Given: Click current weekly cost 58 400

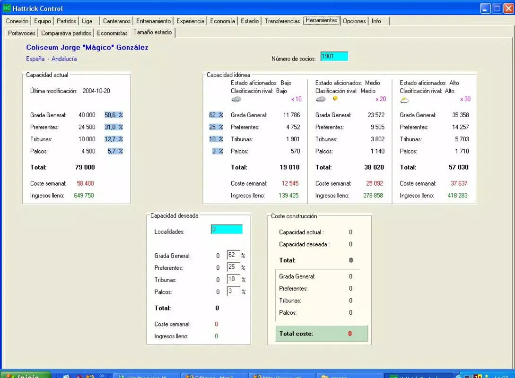Looking at the screenshot, I should click(x=86, y=183).
